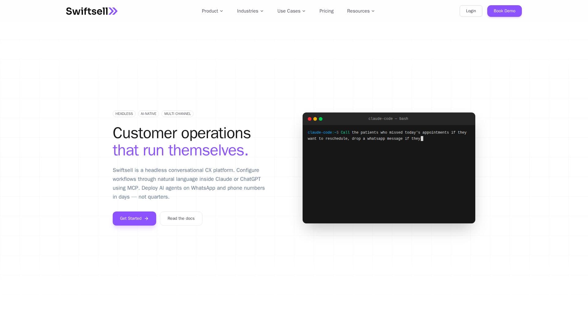Click the purple 'that run themselves.' text

[180, 150]
